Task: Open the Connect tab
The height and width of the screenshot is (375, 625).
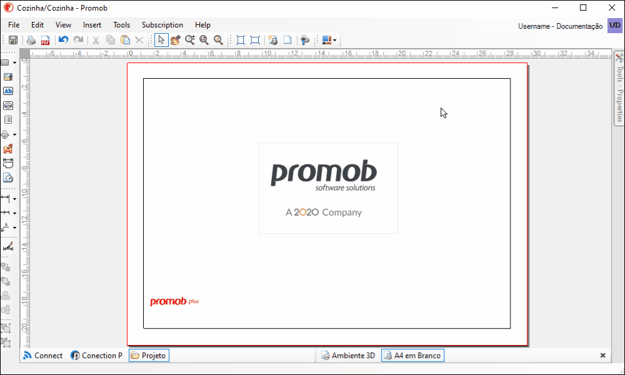Action: click(43, 356)
